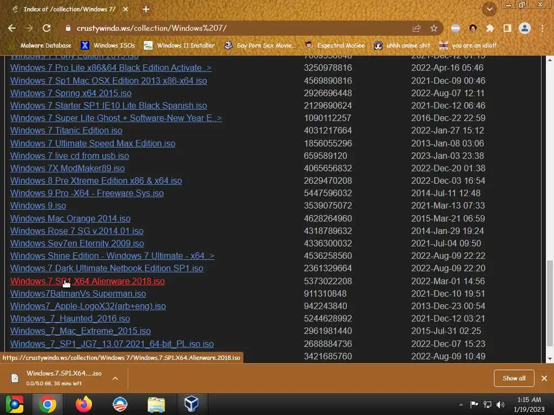Open Windows 9 Pro -X64 Freeware Sys.iso

87,193
